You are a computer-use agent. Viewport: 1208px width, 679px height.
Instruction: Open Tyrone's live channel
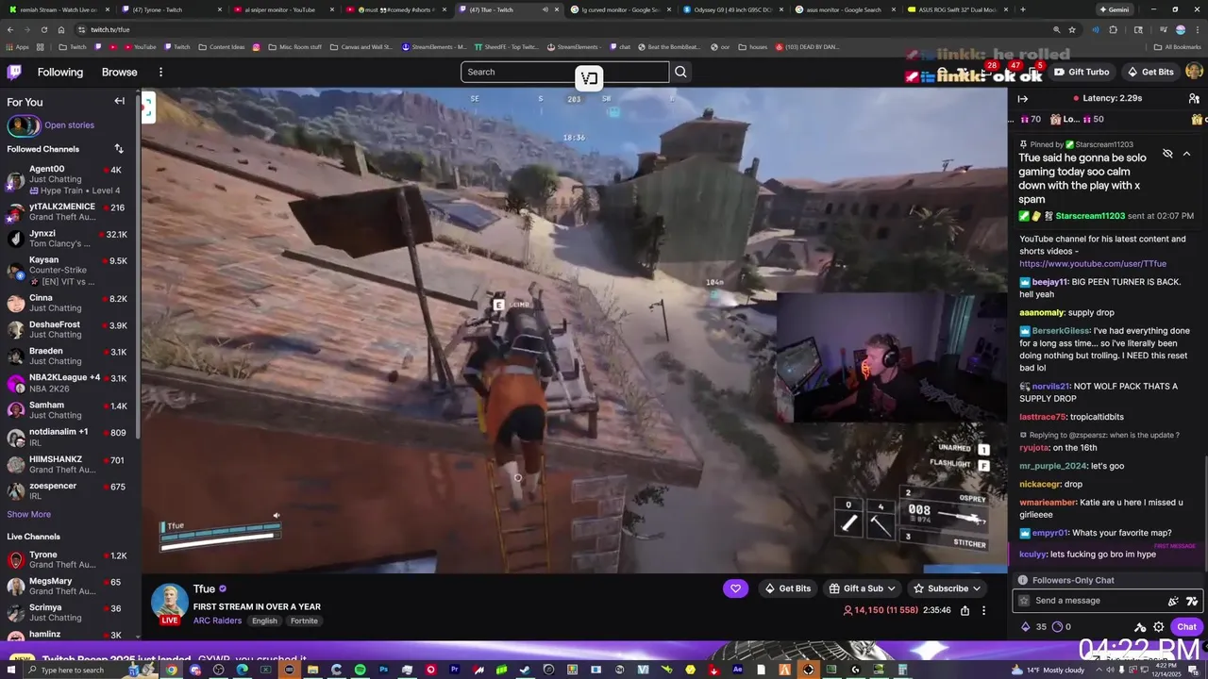point(68,559)
